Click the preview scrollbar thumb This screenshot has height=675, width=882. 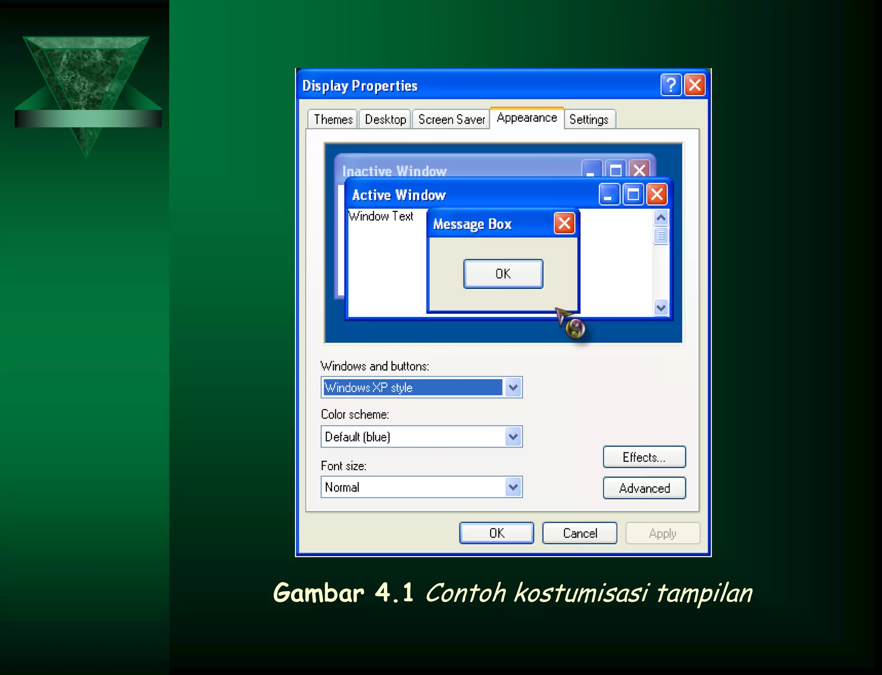661,236
